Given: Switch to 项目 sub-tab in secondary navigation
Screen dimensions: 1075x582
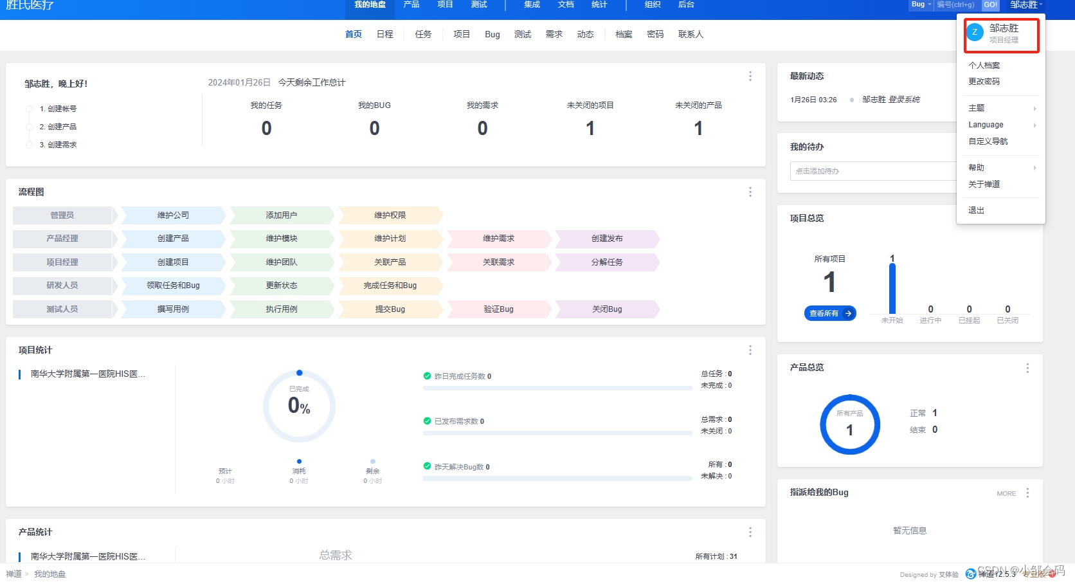Looking at the screenshot, I should [462, 35].
